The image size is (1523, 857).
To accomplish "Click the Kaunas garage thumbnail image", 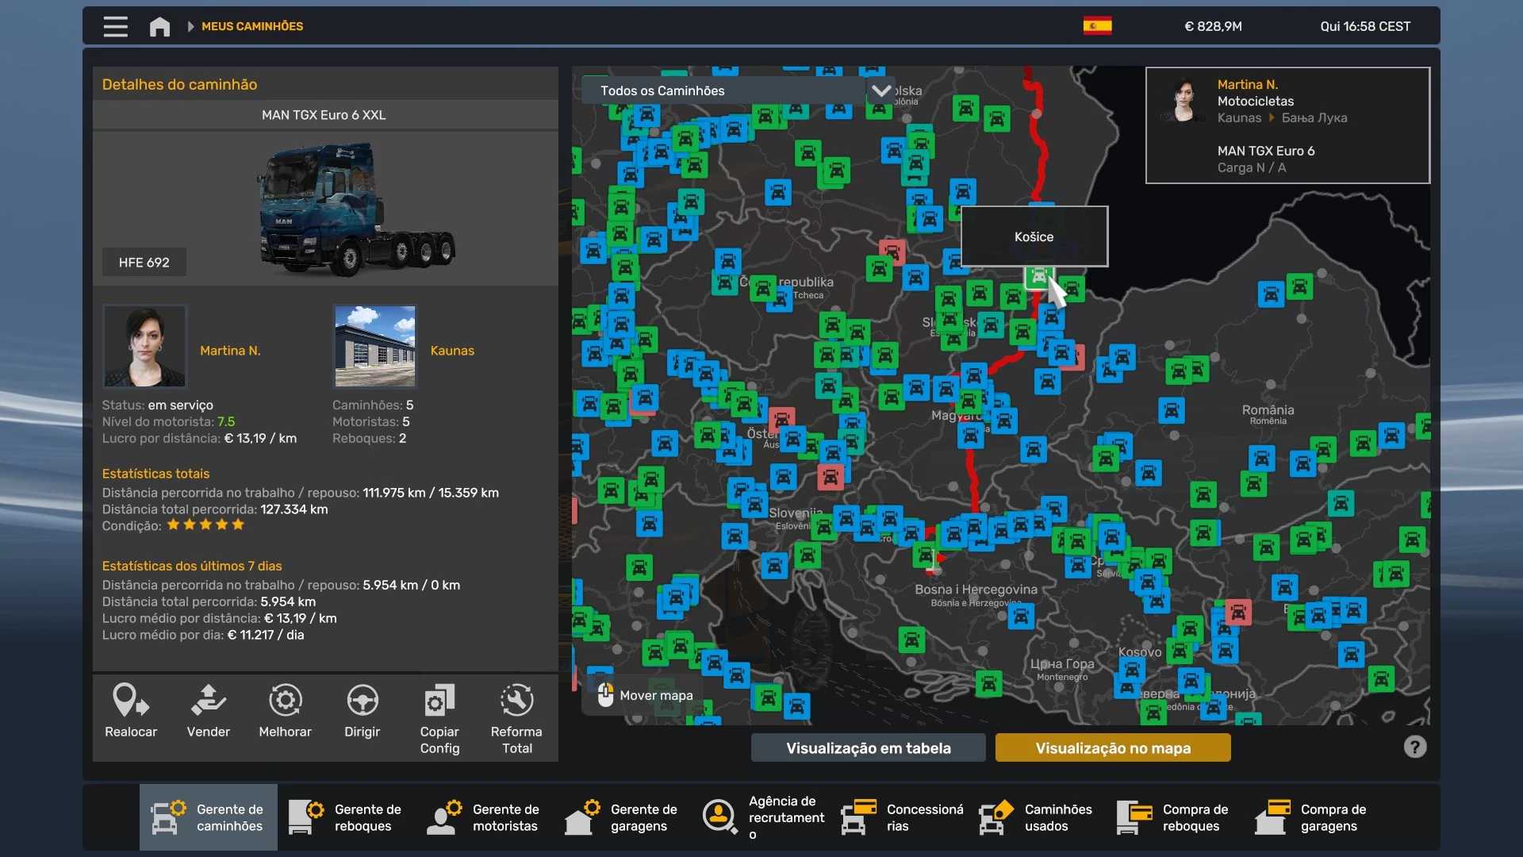I will pyautogui.click(x=374, y=346).
